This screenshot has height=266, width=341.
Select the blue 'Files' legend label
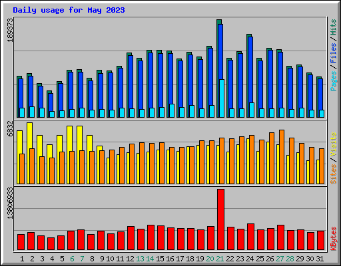click(334, 53)
